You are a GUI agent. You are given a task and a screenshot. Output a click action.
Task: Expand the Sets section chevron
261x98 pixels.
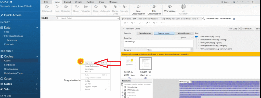pyautogui.click(x=37, y=89)
